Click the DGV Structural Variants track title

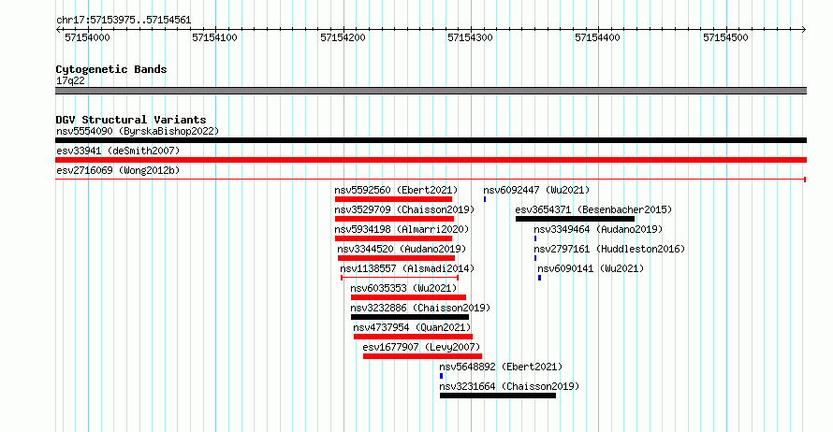(131, 120)
